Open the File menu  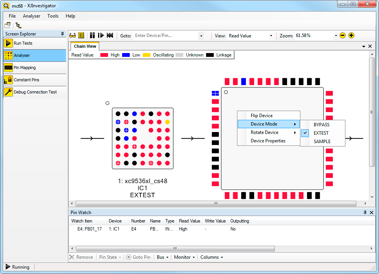point(12,16)
